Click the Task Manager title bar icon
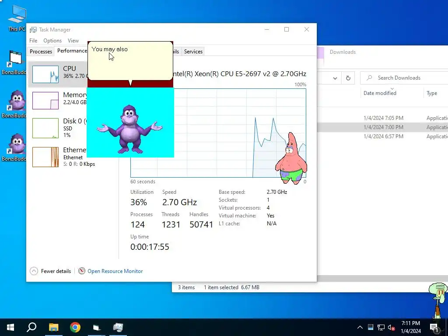This screenshot has height=336, width=448. (33, 30)
